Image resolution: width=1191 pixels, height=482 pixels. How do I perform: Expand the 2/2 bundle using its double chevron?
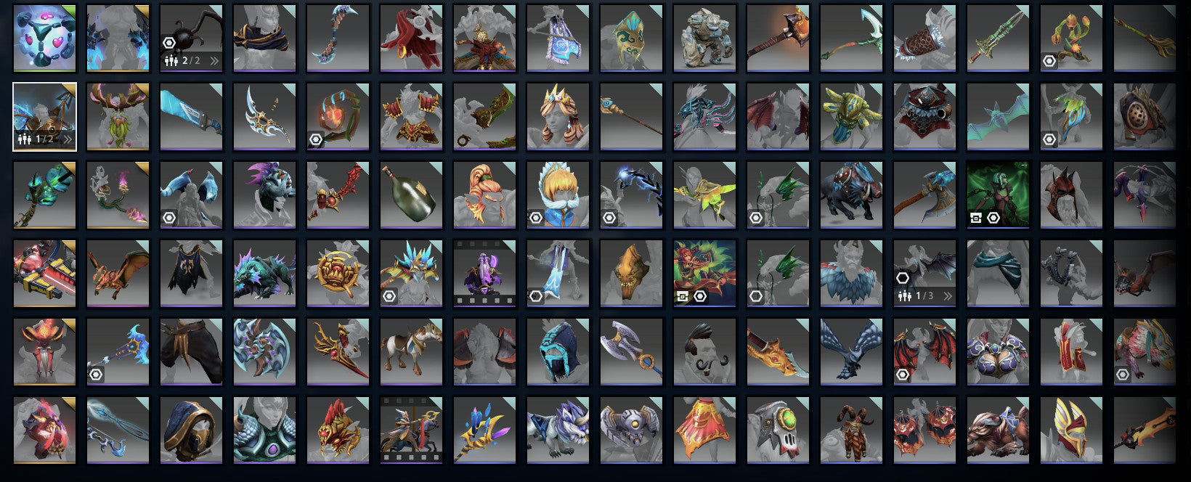tap(214, 61)
